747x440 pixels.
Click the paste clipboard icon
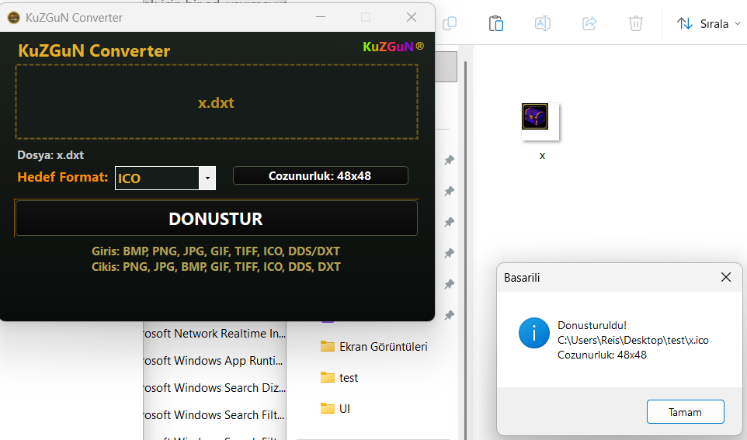click(496, 23)
